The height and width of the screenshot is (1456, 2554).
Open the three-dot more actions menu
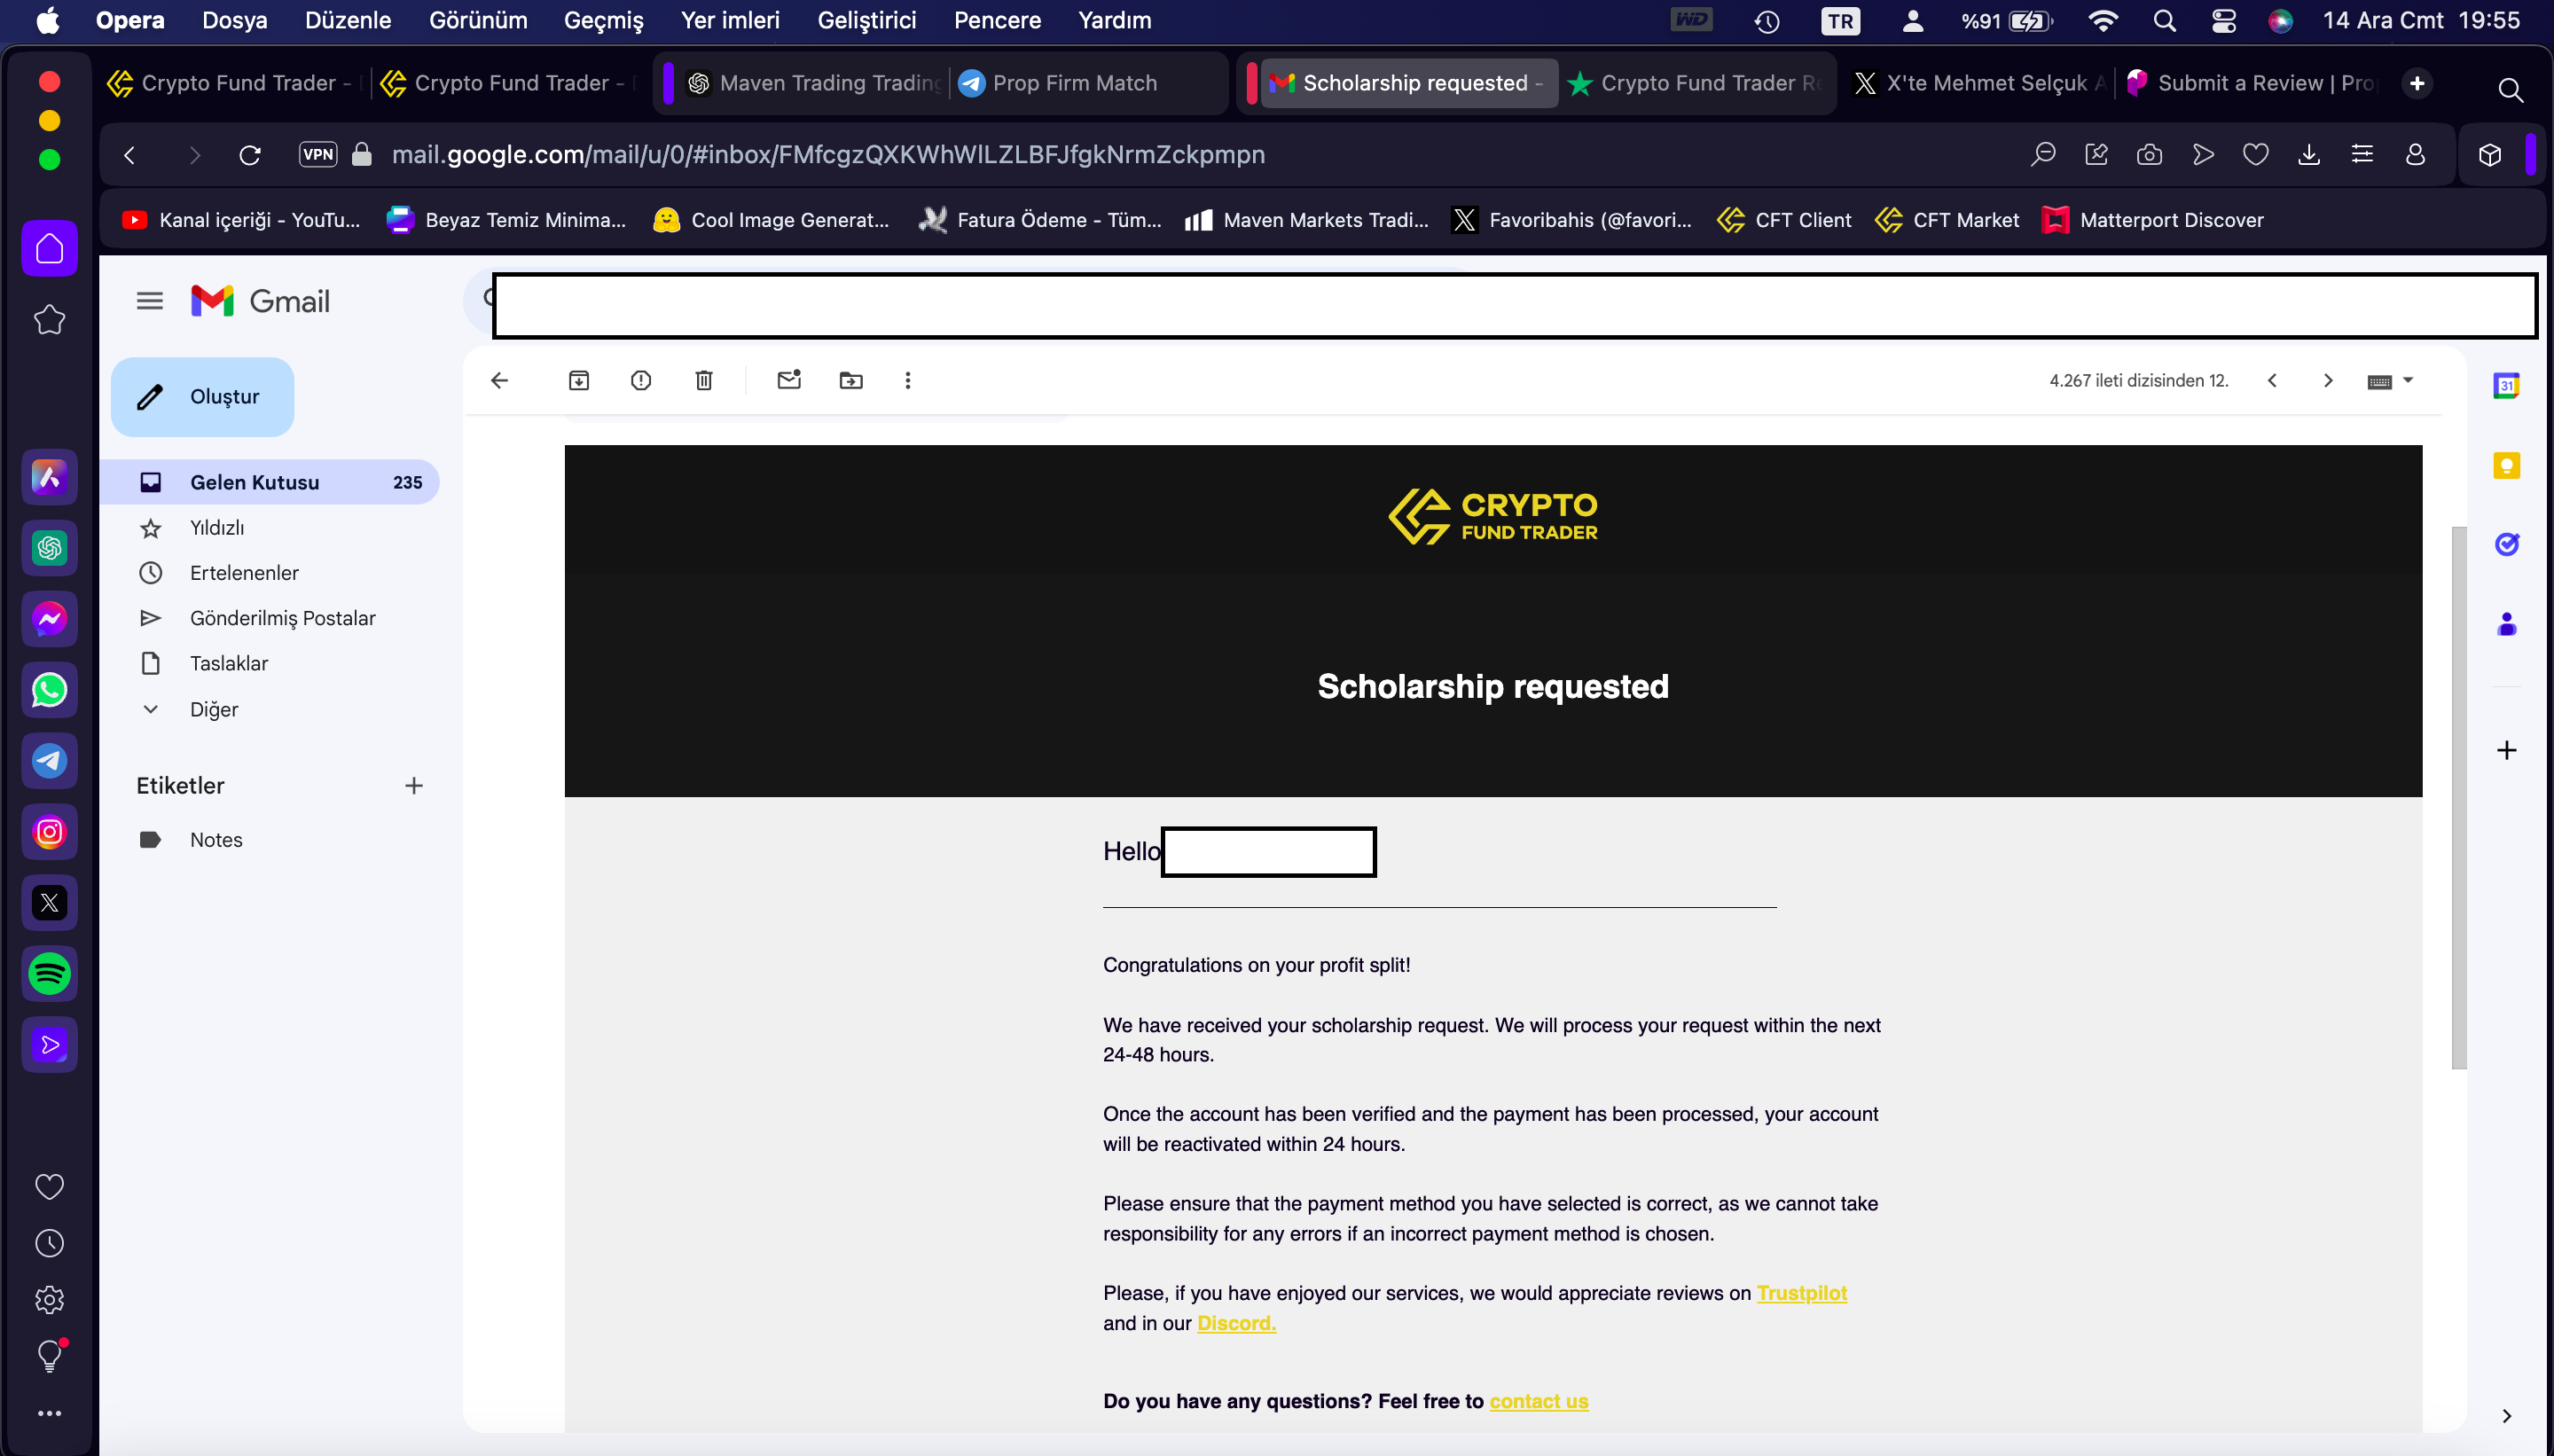[908, 380]
